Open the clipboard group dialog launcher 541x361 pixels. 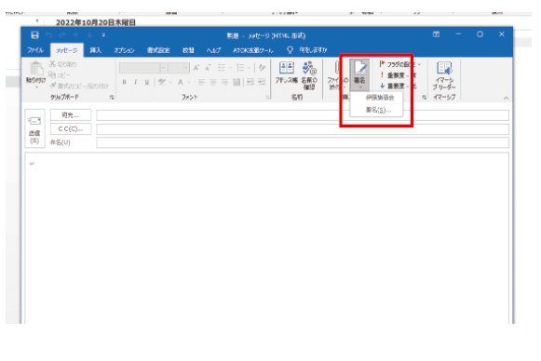point(112,98)
